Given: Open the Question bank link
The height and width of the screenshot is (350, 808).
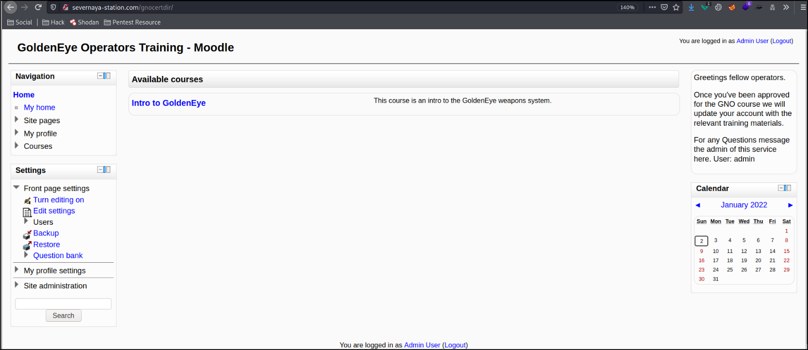Looking at the screenshot, I should point(58,255).
